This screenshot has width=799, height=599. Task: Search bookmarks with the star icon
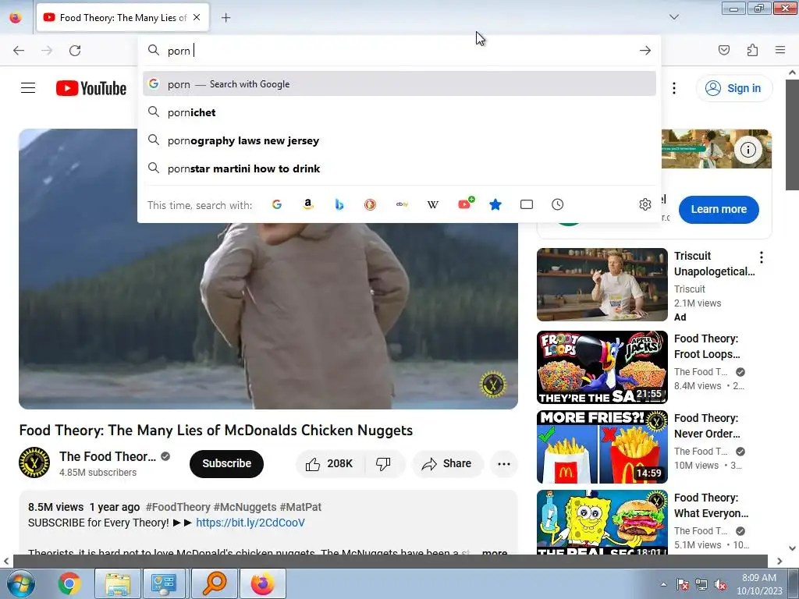coord(495,204)
